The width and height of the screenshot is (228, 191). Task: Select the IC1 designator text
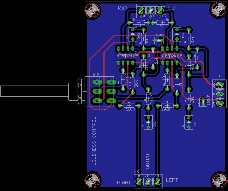coord(181,54)
